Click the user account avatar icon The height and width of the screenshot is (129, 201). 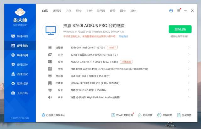(171, 11)
